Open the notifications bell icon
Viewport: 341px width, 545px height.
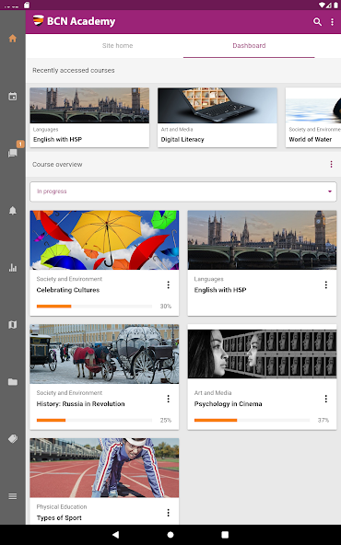(x=13, y=210)
